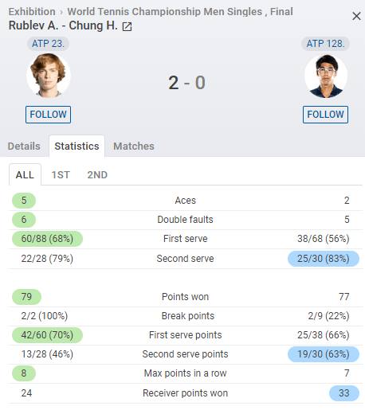Click the Exhibition breadcrumb link
The image size is (365, 410).
coord(32,11)
